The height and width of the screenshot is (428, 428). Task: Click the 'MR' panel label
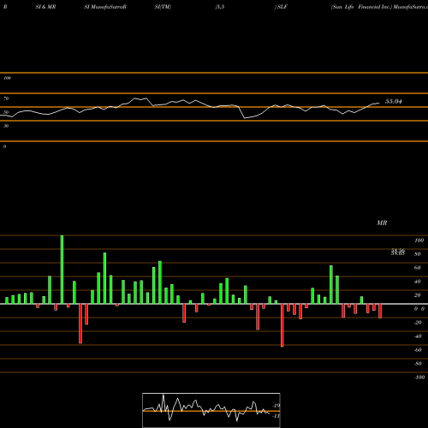click(382, 223)
